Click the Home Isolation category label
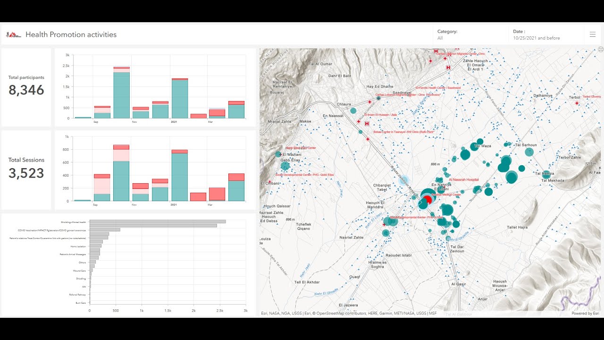604x340 pixels. tap(78, 246)
